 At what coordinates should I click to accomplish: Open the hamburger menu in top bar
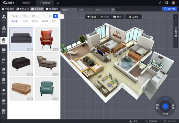58,3
